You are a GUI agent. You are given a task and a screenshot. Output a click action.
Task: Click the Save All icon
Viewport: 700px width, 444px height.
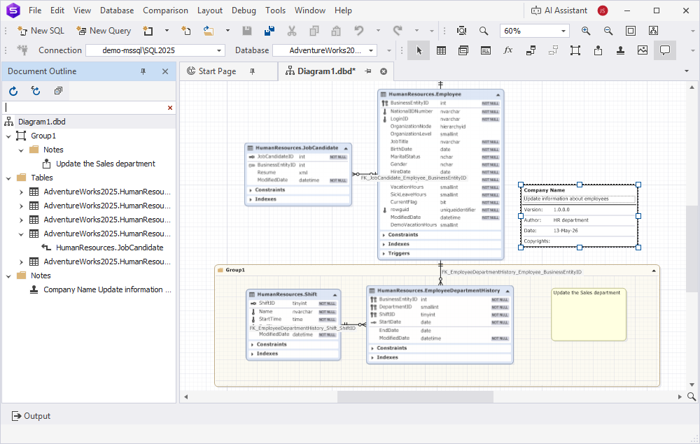[x=269, y=31]
